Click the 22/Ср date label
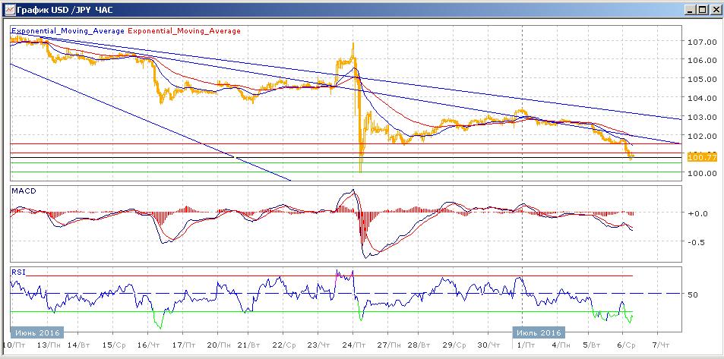This screenshot has height=359, width=724. [284, 345]
